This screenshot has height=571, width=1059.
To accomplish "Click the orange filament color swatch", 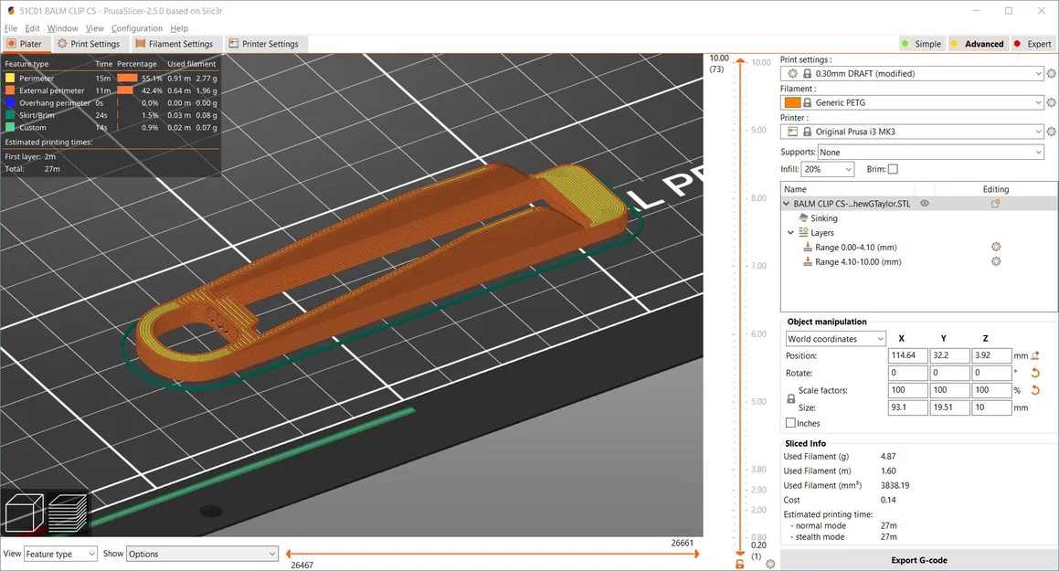I will [792, 102].
